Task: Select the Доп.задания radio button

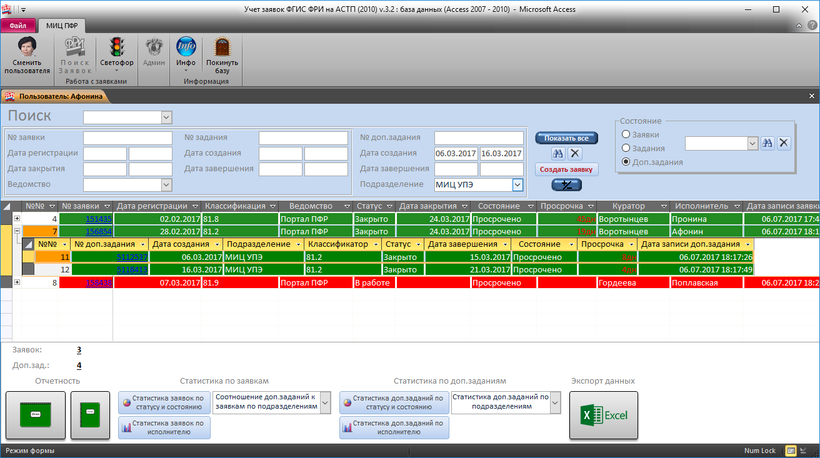Action: (626, 162)
